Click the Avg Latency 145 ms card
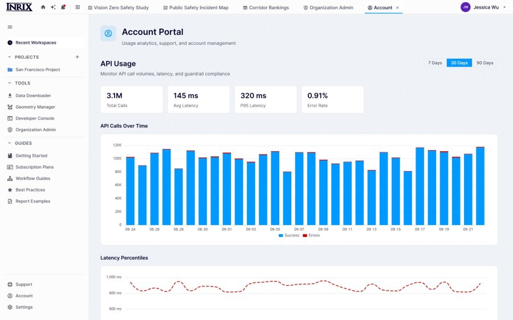 click(x=198, y=100)
